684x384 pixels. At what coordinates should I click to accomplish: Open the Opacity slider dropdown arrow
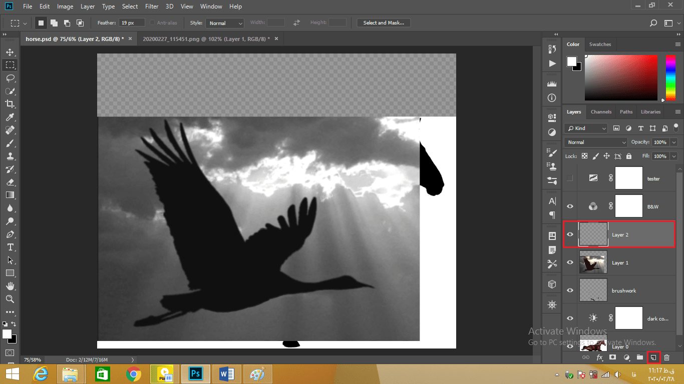tap(673, 142)
